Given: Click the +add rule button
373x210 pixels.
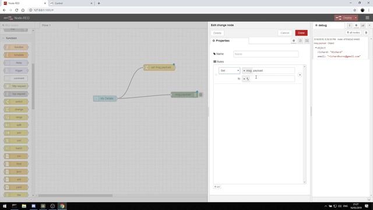Looking at the screenshot, I should coord(217,187).
